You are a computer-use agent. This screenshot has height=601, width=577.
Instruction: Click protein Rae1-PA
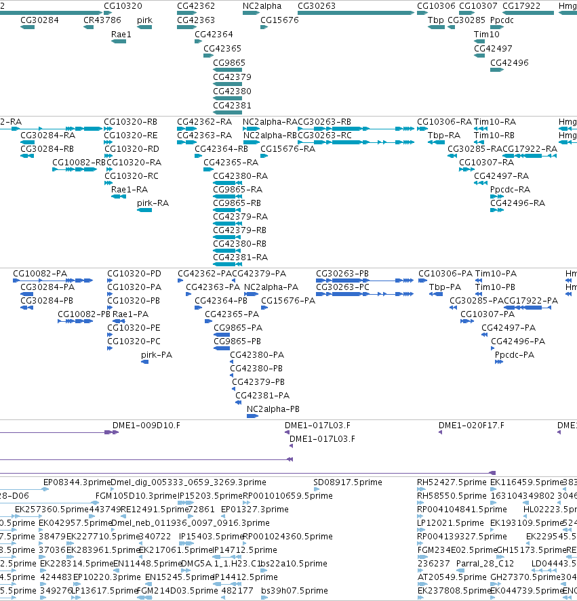pyautogui.click(x=130, y=314)
